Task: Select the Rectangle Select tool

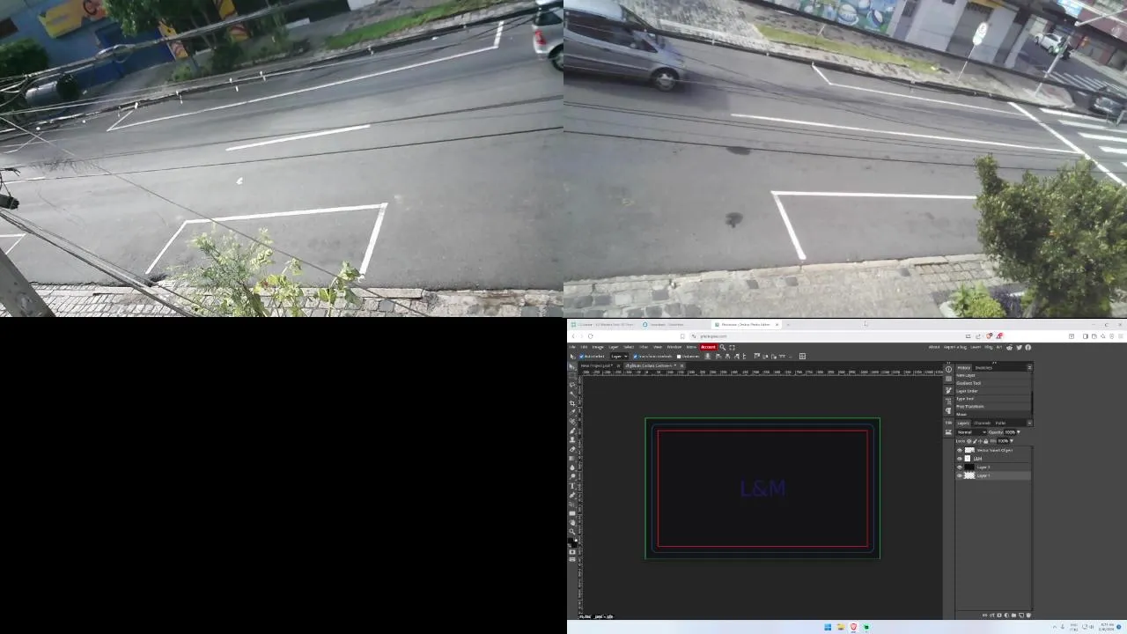Action: tap(572, 375)
